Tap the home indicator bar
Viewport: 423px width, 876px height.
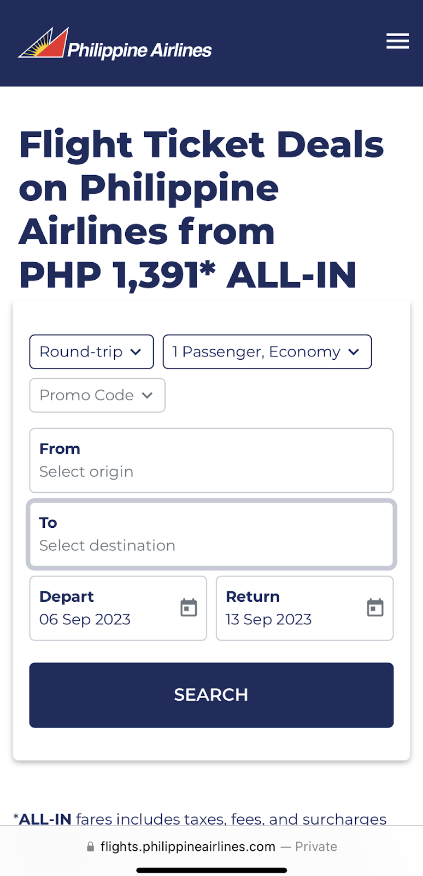tap(211, 870)
